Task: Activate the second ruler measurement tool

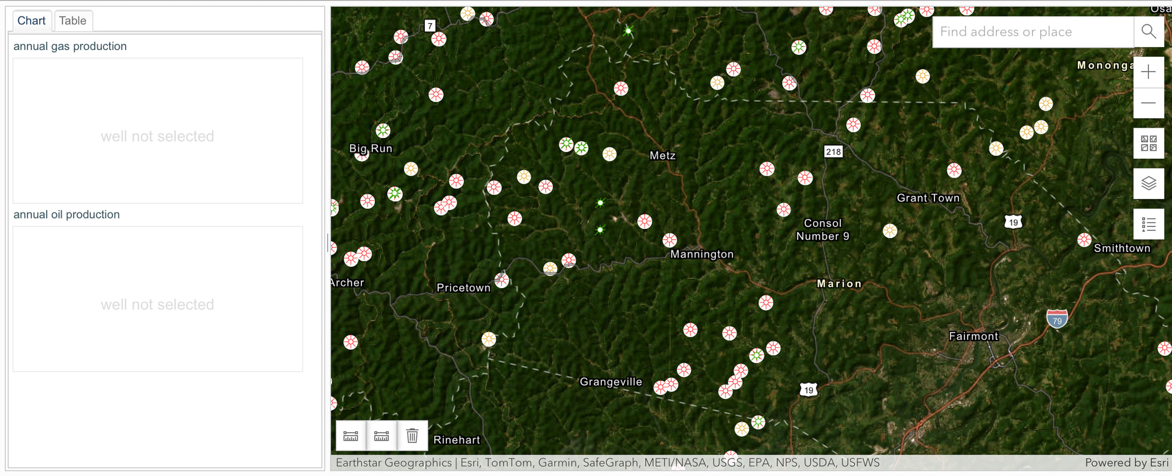Action: pos(382,436)
